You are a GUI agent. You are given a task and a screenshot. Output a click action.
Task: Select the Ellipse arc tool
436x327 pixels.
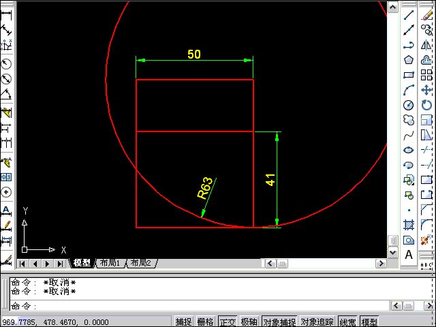[409, 165]
